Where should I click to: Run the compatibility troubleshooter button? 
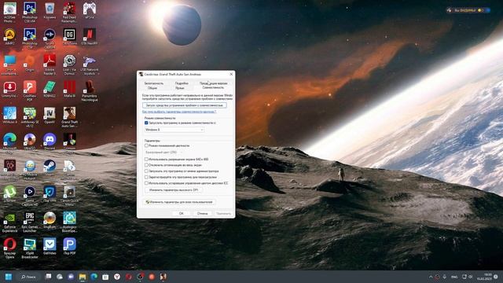[185, 105]
